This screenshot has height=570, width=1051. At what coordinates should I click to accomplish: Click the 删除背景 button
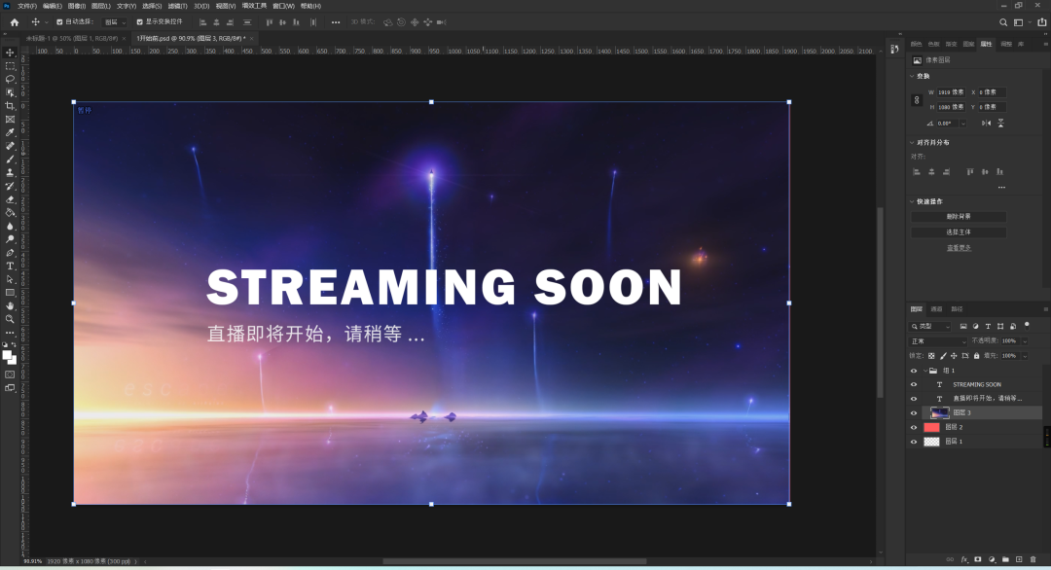click(x=959, y=217)
